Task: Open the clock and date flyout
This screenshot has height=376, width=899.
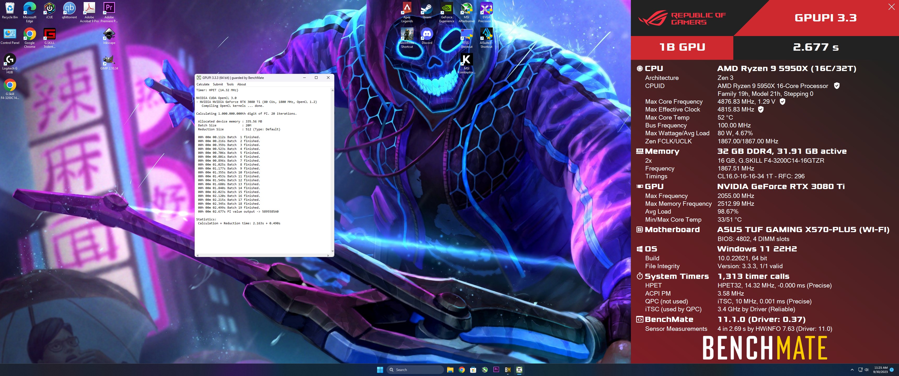Action: 880,370
